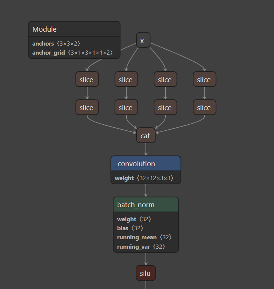274x289 pixels.
Task: Click the anchor_grid 〈3×1×3×1×1×2〉 attribute
Action: pos(72,53)
